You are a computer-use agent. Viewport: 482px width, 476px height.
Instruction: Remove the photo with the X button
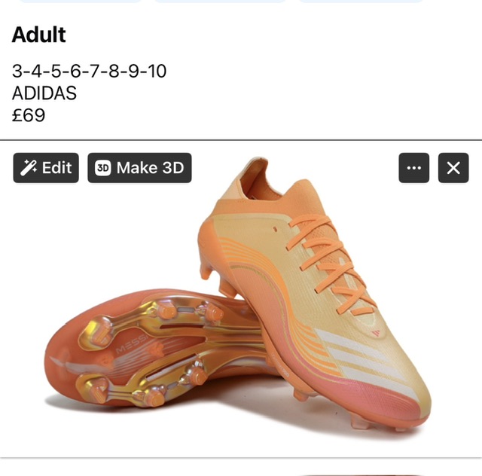(x=453, y=168)
